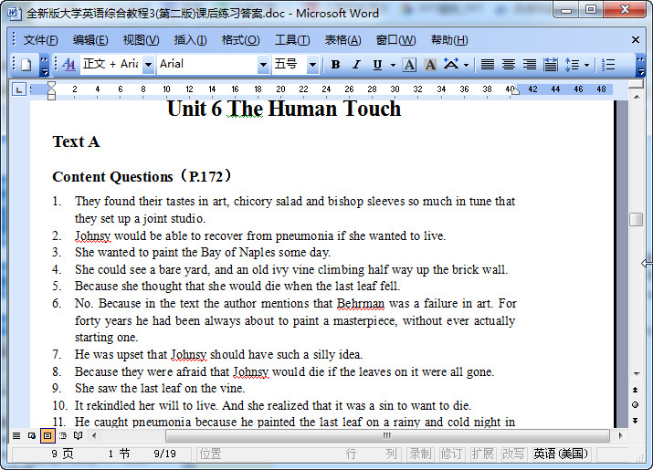Open the Arial font name dropdown

263,65
